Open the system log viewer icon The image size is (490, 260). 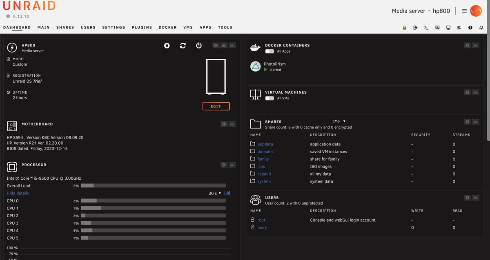(459, 27)
